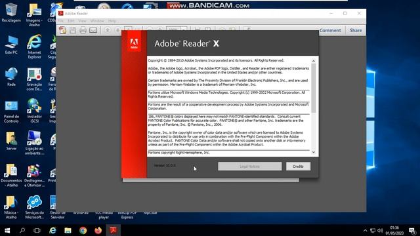This screenshot has height=236, width=420.
Task: Select the Documentos - Atalho desktop icon
Action: (x=11, y=175)
